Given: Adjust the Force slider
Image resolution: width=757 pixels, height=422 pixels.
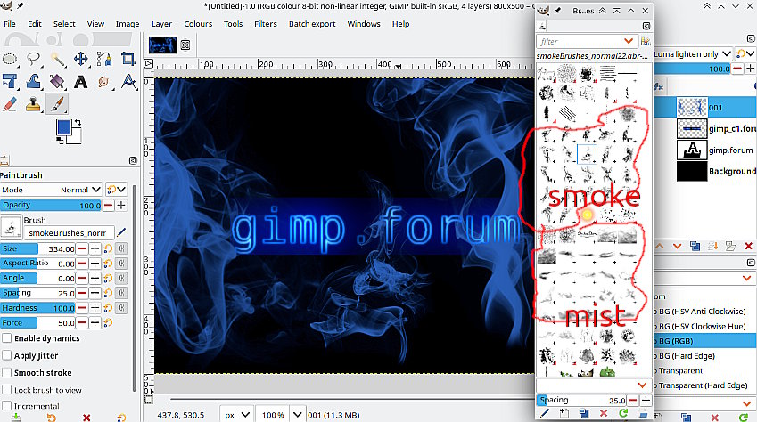Looking at the screenshot, I should pyautogui.click(x=38, y=322).
